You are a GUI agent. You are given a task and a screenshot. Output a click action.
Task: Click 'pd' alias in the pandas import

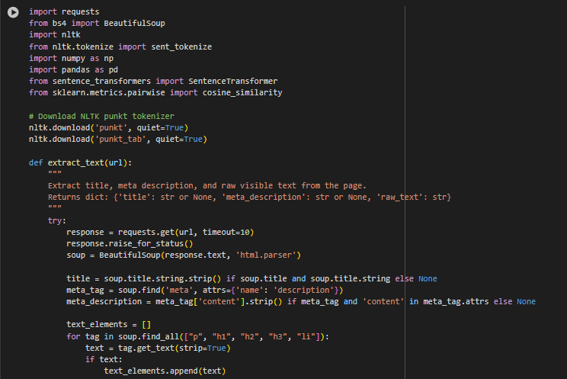(x=114, y=69)
